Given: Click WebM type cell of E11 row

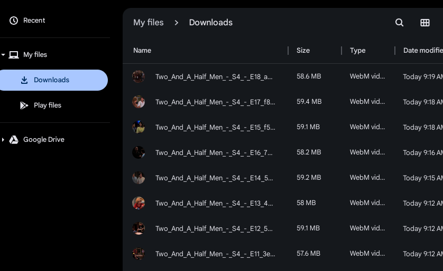Looking at the screenshot, I should point(367,254).
